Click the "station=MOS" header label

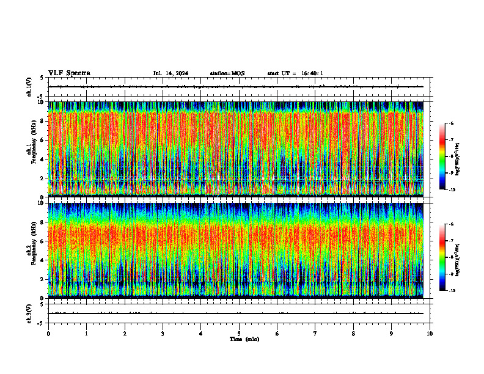pyautogui.click(x=227, y=73)
